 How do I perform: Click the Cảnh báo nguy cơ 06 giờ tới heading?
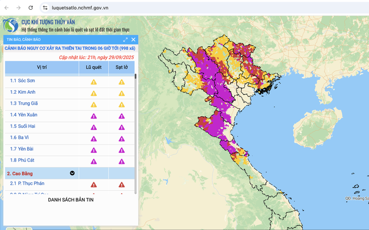[70, 48]
